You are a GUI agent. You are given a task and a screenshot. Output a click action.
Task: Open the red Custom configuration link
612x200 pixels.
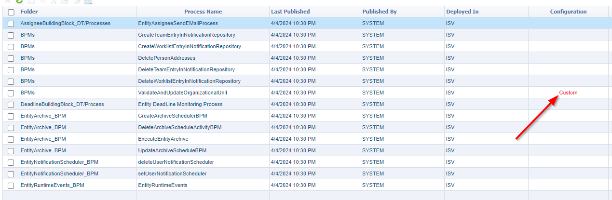click(568, 93)
